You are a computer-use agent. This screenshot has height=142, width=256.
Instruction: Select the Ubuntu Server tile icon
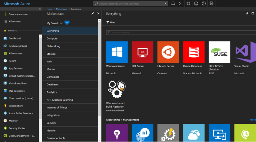168,52
